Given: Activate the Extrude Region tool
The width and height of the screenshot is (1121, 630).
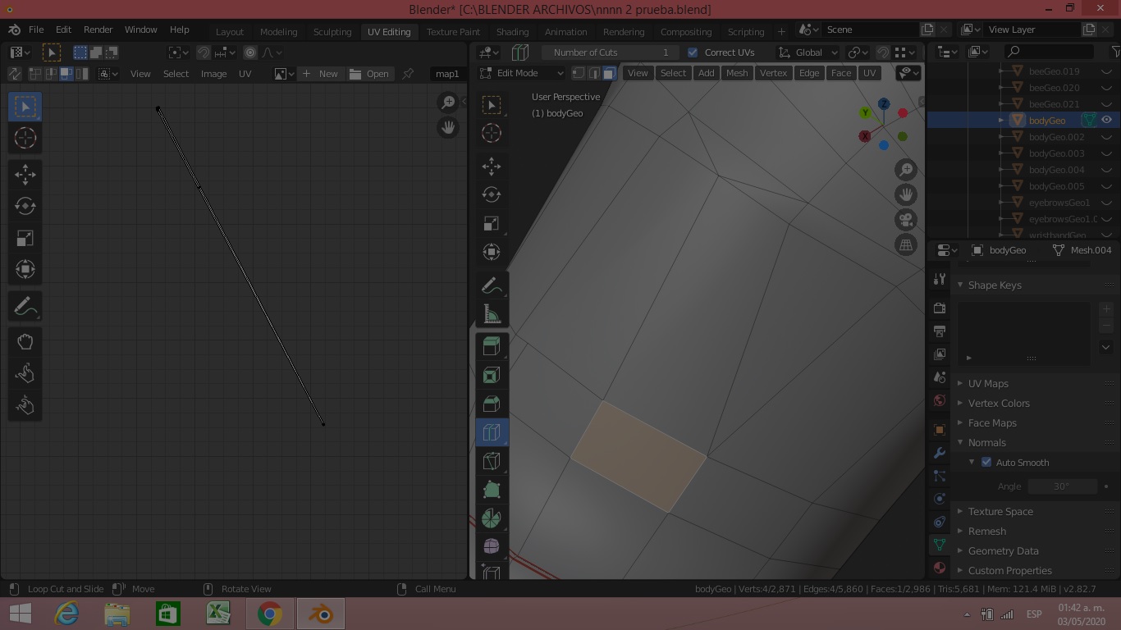Looking at the screenshot, I should [x=492, y=346].
